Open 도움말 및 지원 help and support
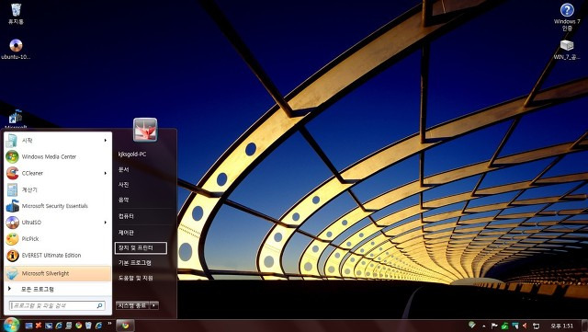This screenshot has height=332, width=588. [x=135, y=278]
